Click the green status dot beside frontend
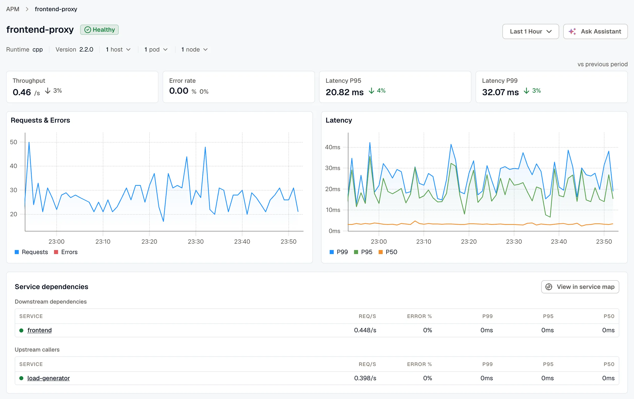This screenshot has width=634, height=399. click(x=21, y=330)
